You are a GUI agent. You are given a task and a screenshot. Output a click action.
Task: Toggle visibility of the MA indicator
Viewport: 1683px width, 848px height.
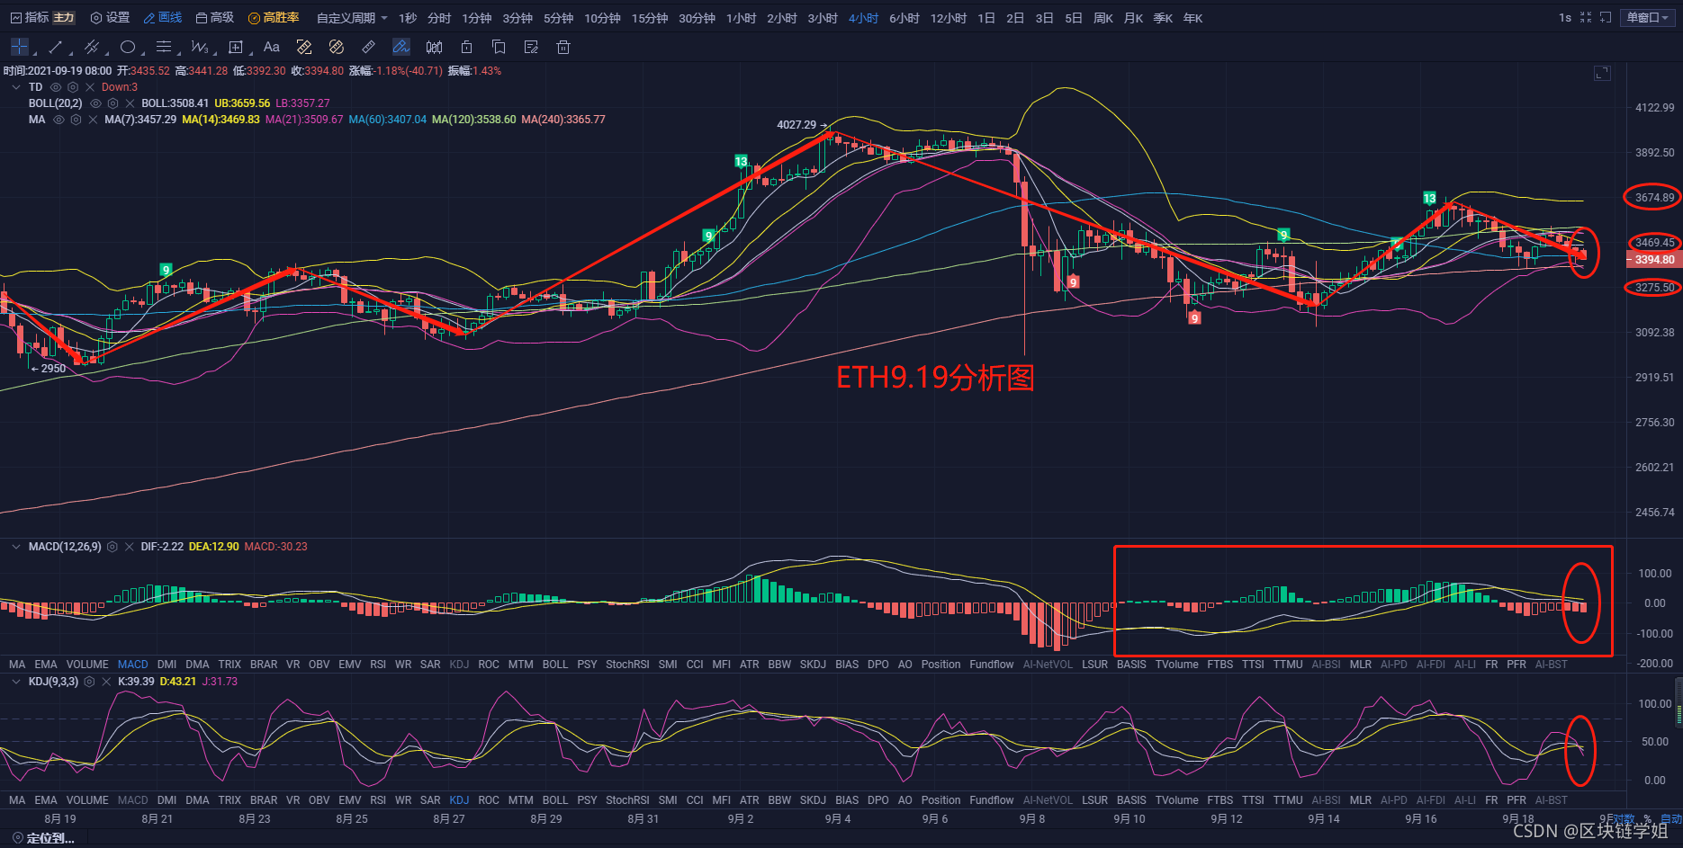click(x=58, y=120)
